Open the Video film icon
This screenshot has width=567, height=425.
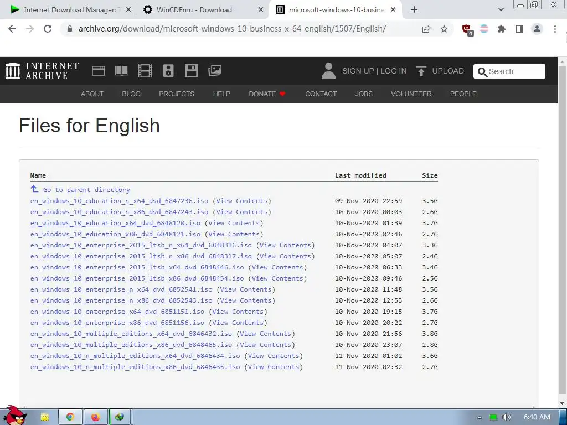[x=145, y=71]
